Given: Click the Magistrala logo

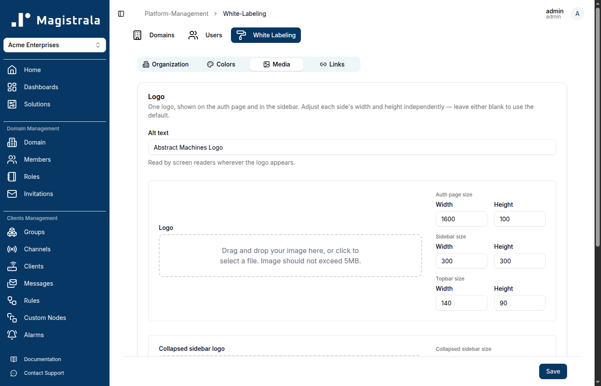Looking at the screenshot, I should pos(55,20).
